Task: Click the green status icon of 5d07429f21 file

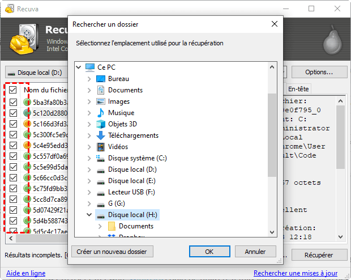Action: (27, 210)
